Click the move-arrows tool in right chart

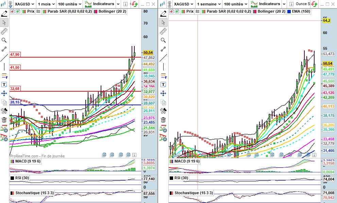click(164, 93)
